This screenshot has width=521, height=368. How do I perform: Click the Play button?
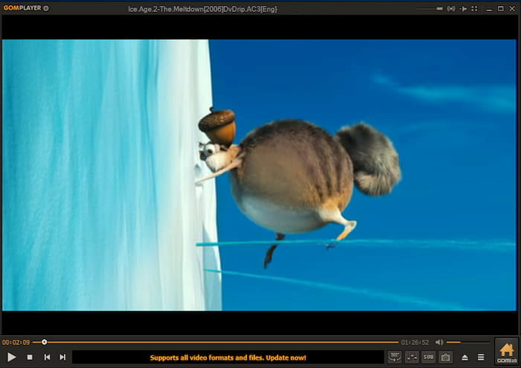click(11, 357)
